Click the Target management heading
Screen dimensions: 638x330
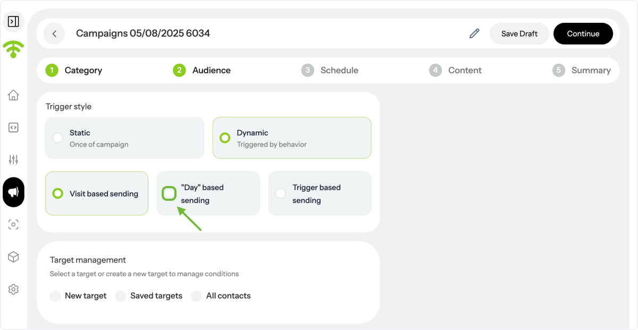click(x=88, y=260)
